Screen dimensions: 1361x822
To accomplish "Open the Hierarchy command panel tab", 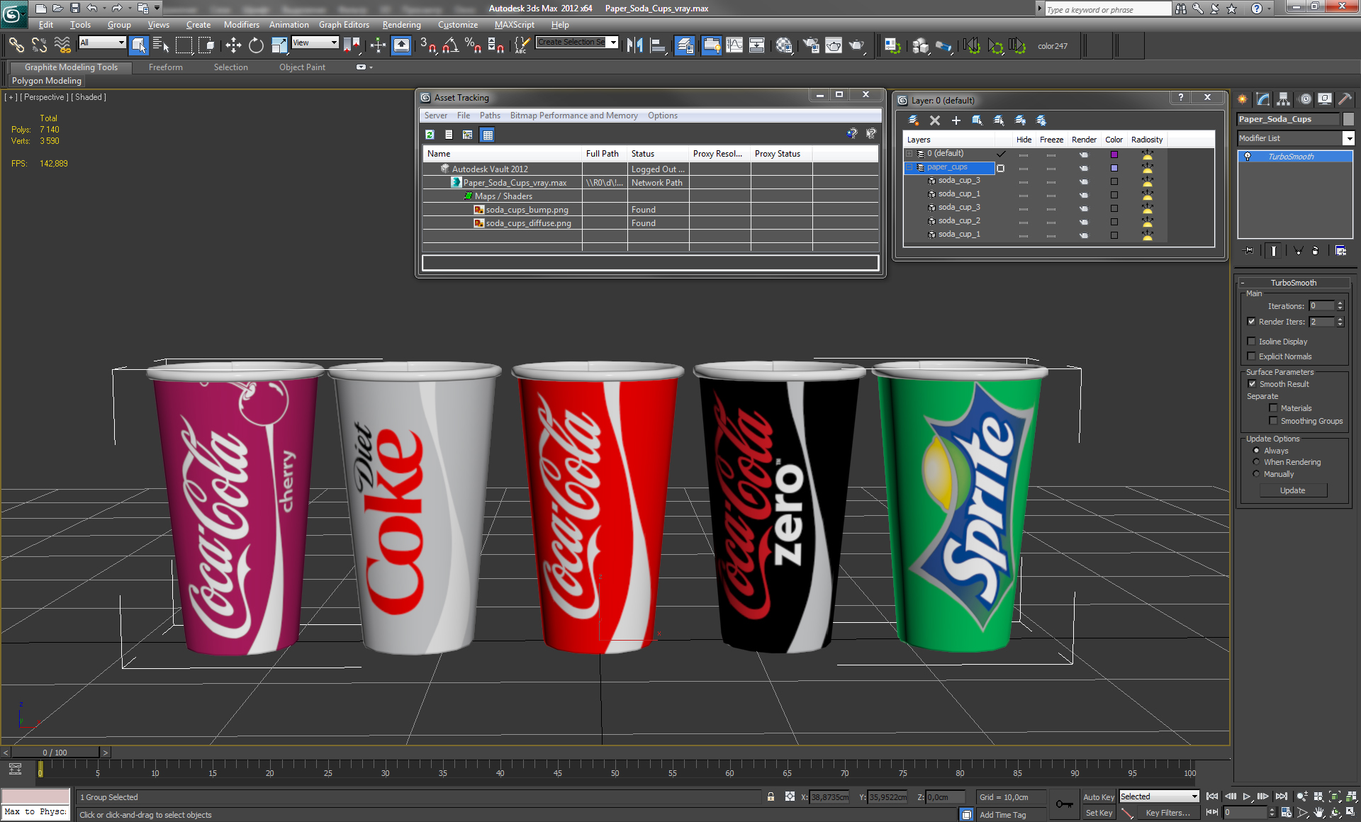I will click(1284, 99).
